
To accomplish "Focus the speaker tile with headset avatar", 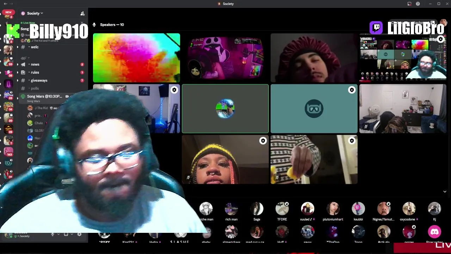I will [314, 109].
